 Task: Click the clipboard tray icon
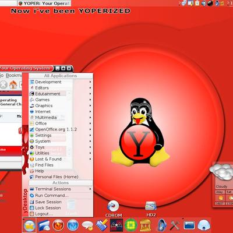click(197, 3)
